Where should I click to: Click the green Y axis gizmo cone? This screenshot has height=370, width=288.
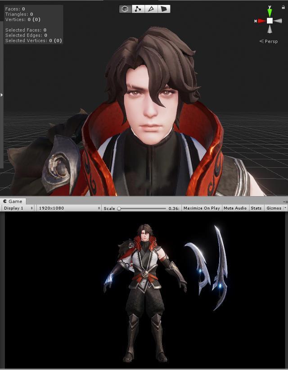pos(270,12)
